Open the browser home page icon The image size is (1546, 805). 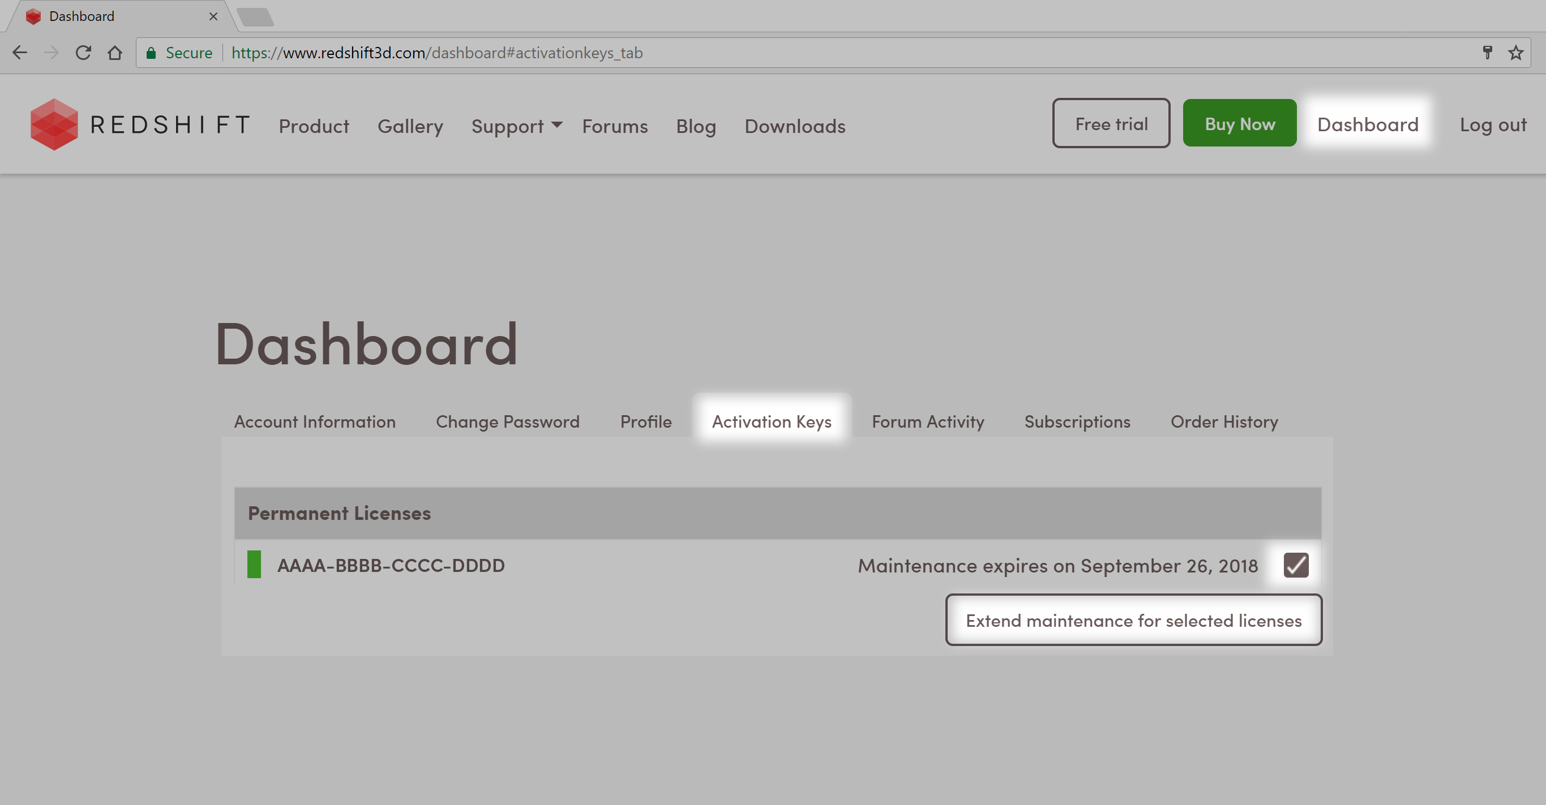[x=114, y=53]
